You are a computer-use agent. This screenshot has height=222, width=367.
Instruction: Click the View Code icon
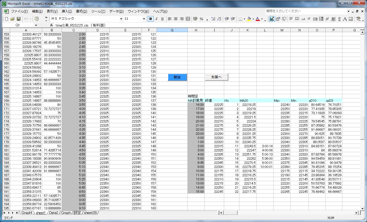(284, 19)
